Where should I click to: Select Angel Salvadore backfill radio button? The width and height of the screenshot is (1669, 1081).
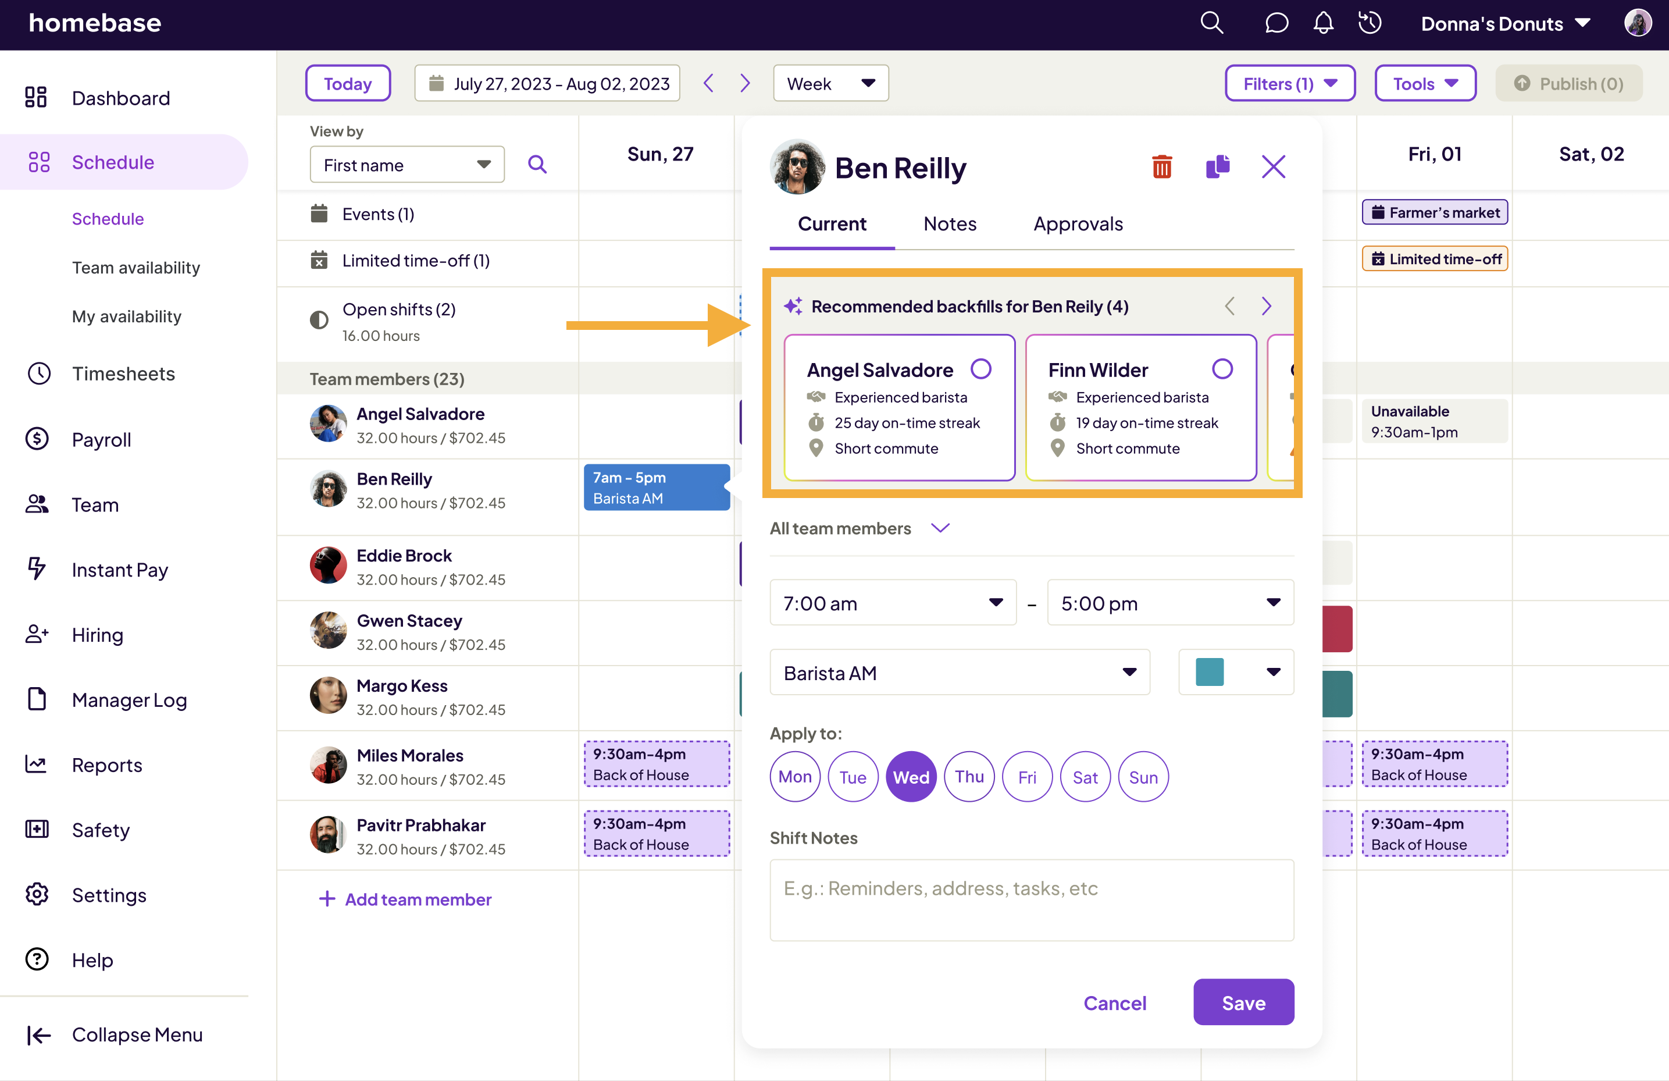[980, 368]
